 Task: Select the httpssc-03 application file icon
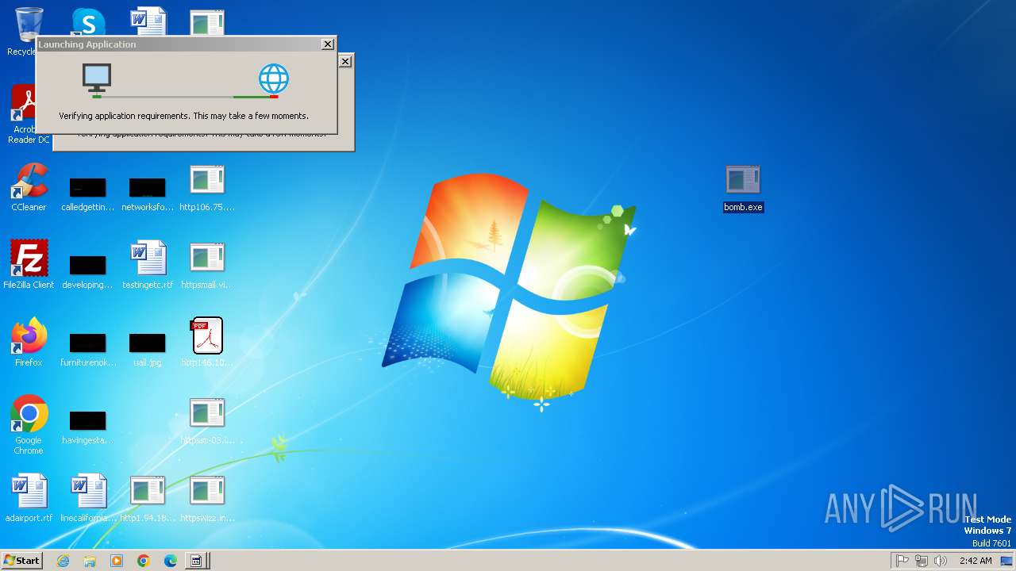point(207,422)
